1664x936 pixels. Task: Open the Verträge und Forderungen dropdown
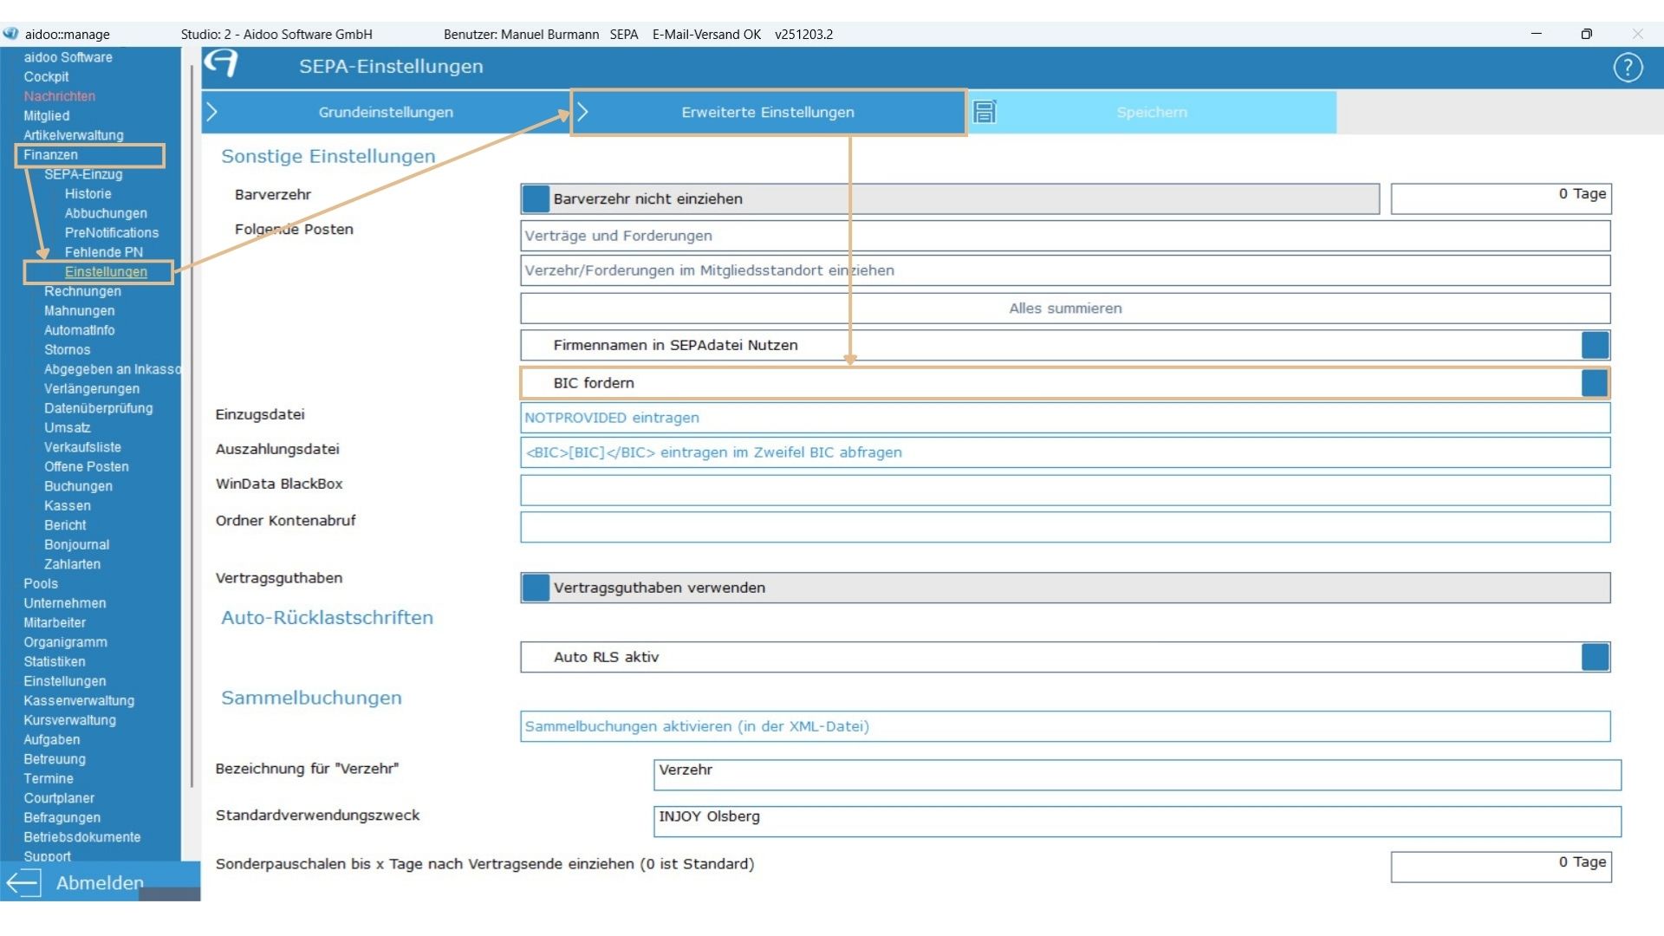pos(1064,236)
